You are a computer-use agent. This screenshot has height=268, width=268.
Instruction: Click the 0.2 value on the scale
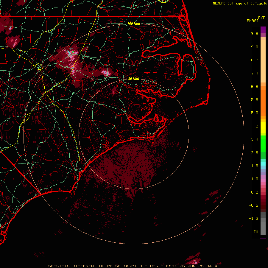255,192
